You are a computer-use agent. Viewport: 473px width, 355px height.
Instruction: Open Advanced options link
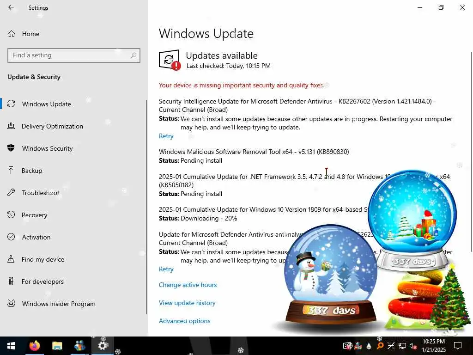[185, 321]
